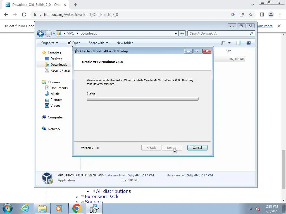Click file size 107,308 KB cell
The image size is (286, 214).
(236, 59)
